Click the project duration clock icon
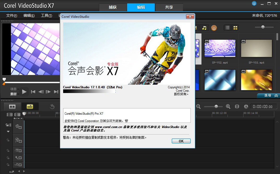The image size is (280, 174). (246, 107)
